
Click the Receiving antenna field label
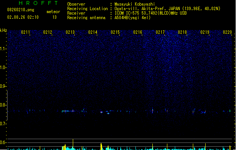tap(86, 18)
